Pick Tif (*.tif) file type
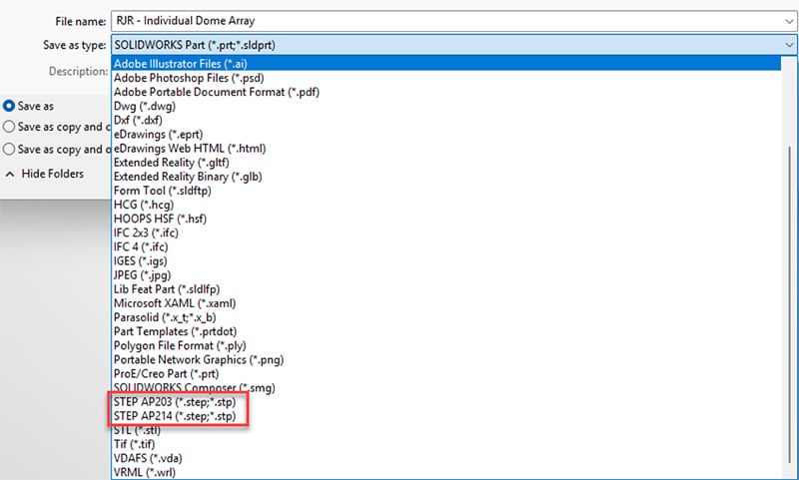Viewport: 799px width, 480px height. tap(445, 444)
